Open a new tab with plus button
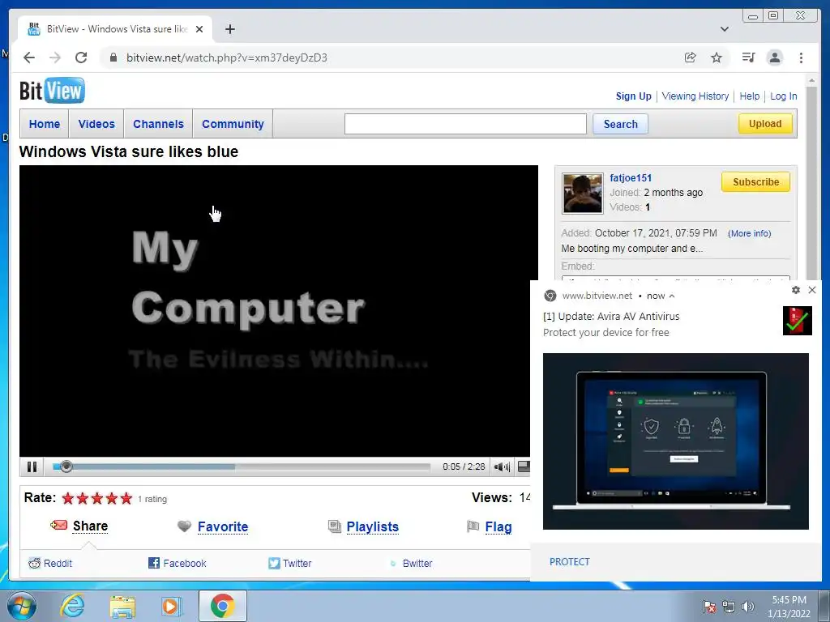This screenshot has width=830, height=622. coord(229,29)
